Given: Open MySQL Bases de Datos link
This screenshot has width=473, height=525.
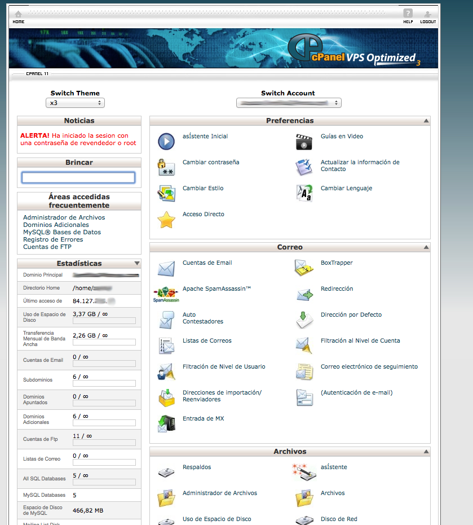Looking at the screenshot, I should (x=62, y=232).
